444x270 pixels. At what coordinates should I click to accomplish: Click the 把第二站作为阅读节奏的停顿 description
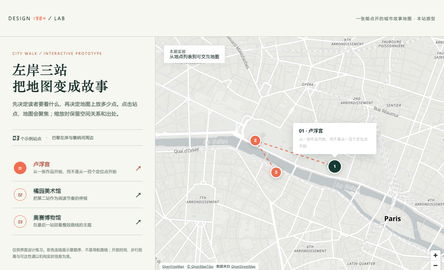coord(60,198)
